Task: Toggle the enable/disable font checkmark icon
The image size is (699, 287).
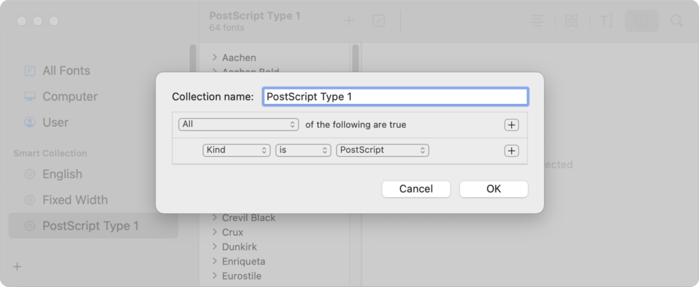Action: [379, 20]
